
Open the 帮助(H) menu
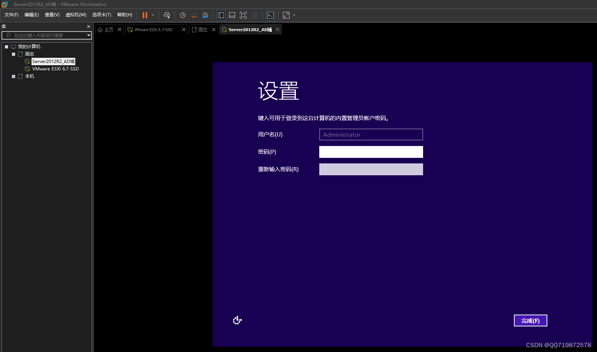coord(125,15)
